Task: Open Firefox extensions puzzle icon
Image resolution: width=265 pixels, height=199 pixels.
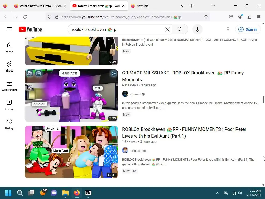Action: 250,17
